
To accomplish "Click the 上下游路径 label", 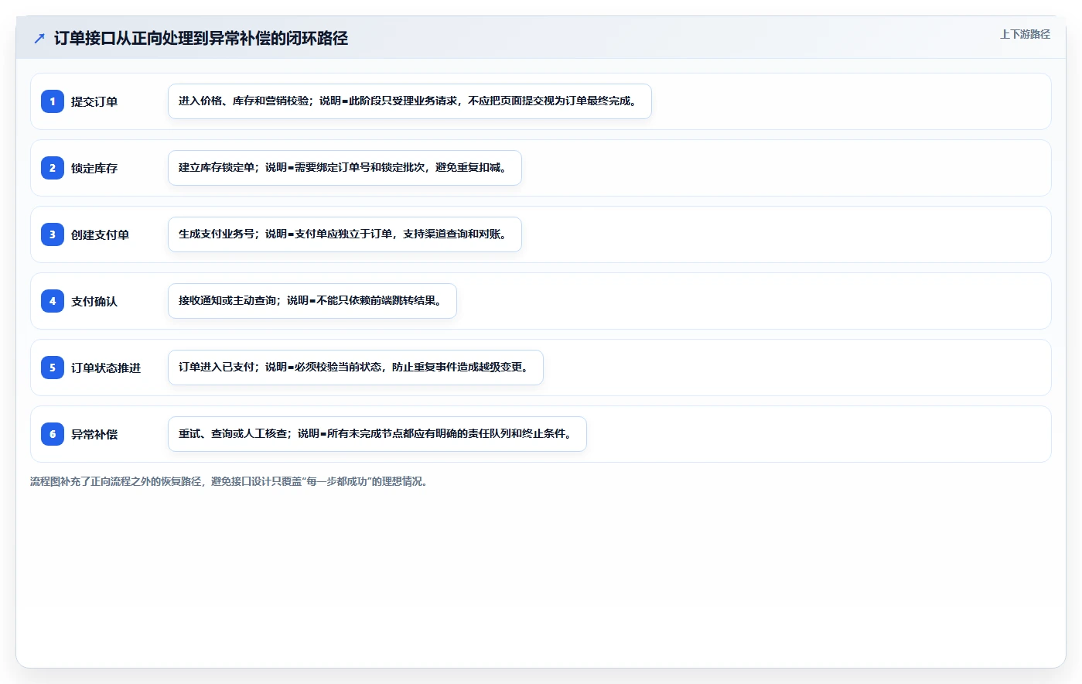I will [1025, 34].
